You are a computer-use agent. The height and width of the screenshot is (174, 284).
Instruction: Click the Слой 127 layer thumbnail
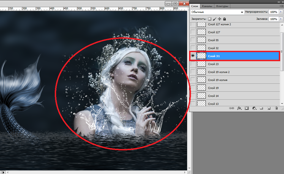[202, 32]
